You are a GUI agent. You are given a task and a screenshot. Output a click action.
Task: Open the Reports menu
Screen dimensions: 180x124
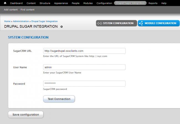click(153, 3)
